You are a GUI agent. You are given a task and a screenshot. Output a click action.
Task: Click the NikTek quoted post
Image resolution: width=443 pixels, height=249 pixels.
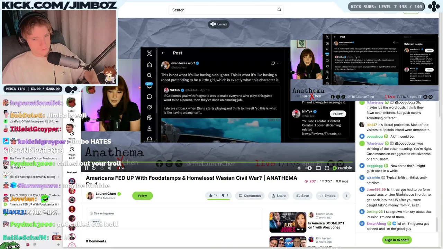pos(221,114)
